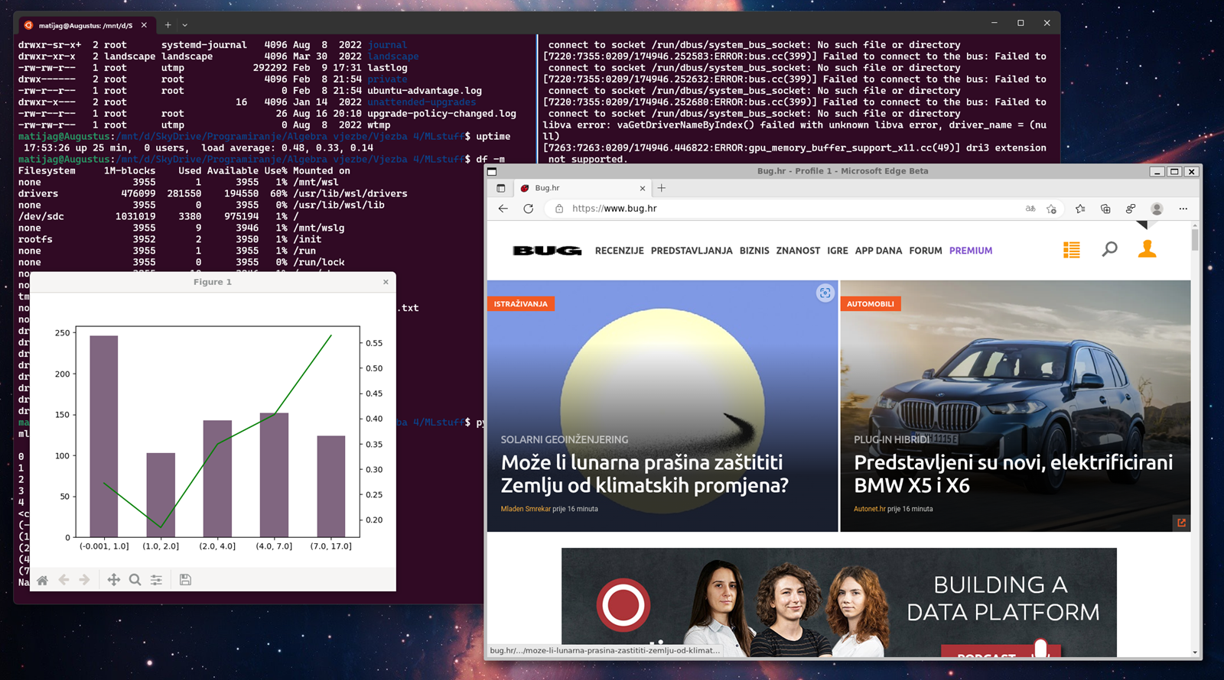Open Edge Settings and more menu

[x=1183, y=209]
